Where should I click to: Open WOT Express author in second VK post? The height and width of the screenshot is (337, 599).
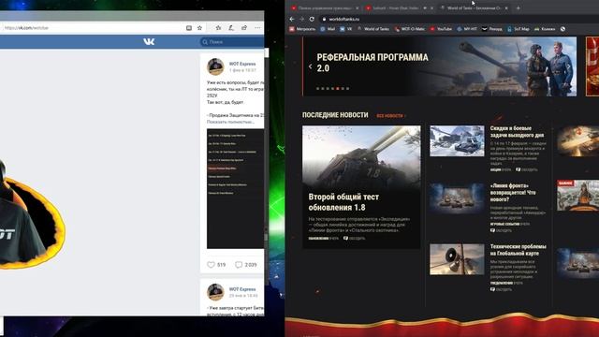242,289
